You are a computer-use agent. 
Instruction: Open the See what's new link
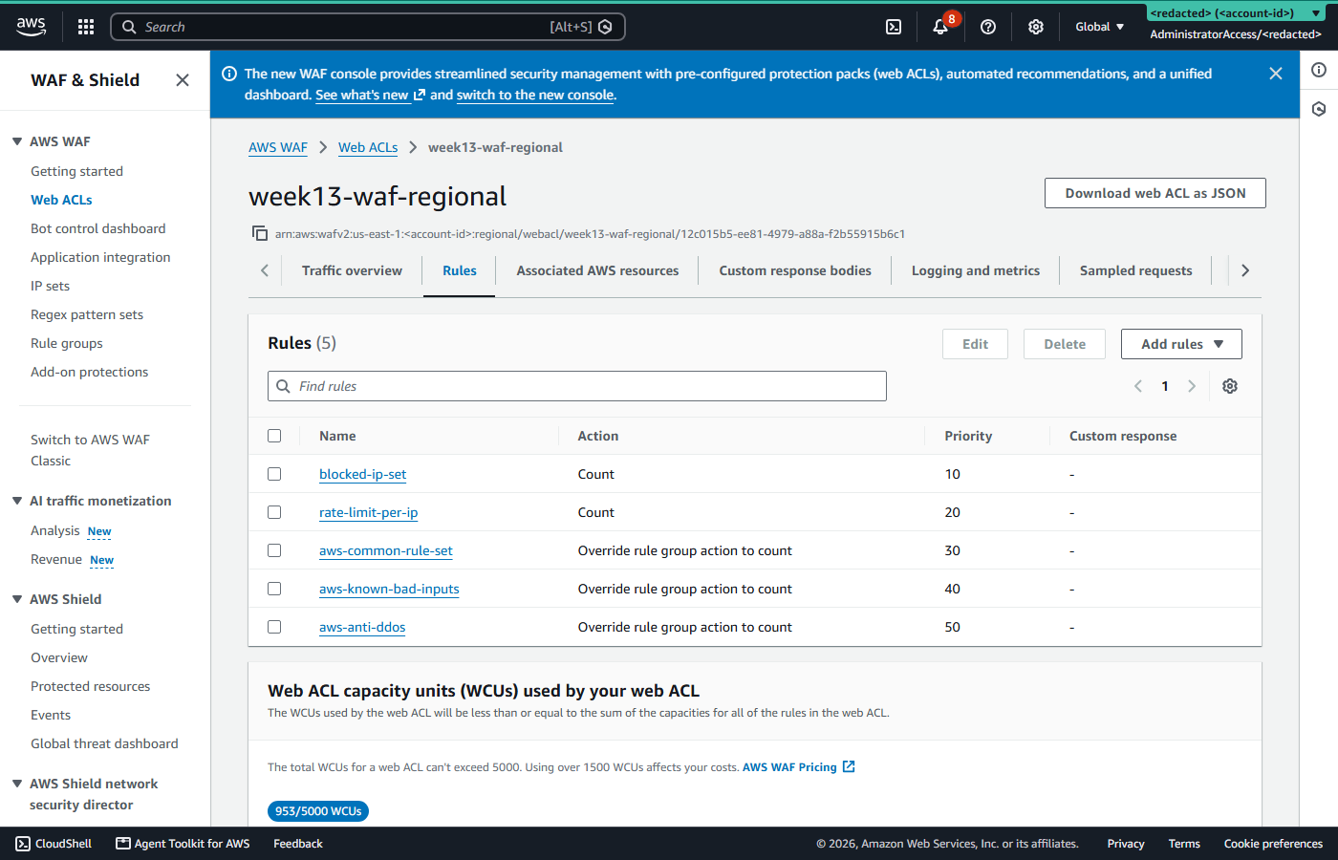[370, 95]
